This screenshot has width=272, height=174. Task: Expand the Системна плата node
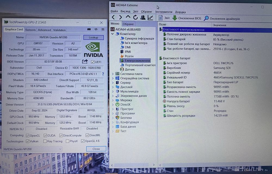point(113,74)
